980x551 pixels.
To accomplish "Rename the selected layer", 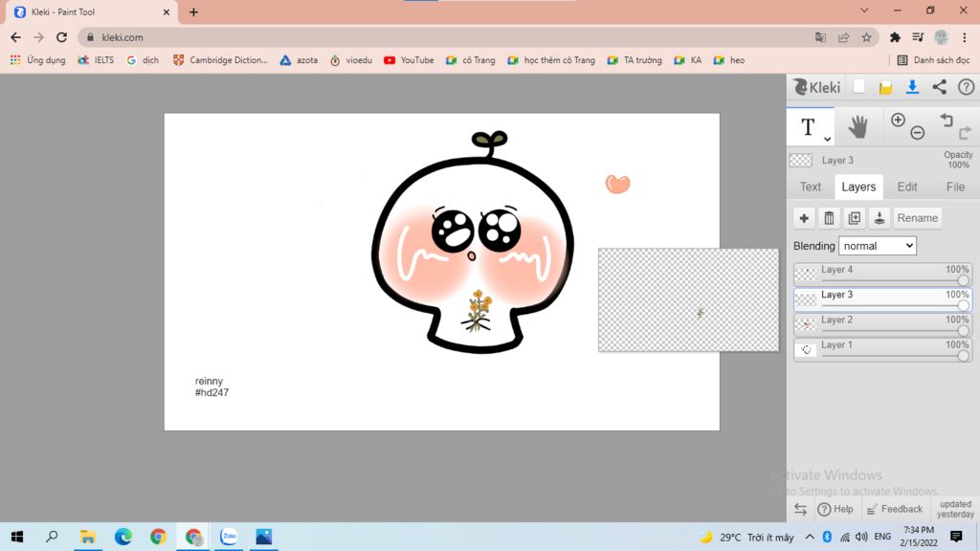I will (918, 218).
